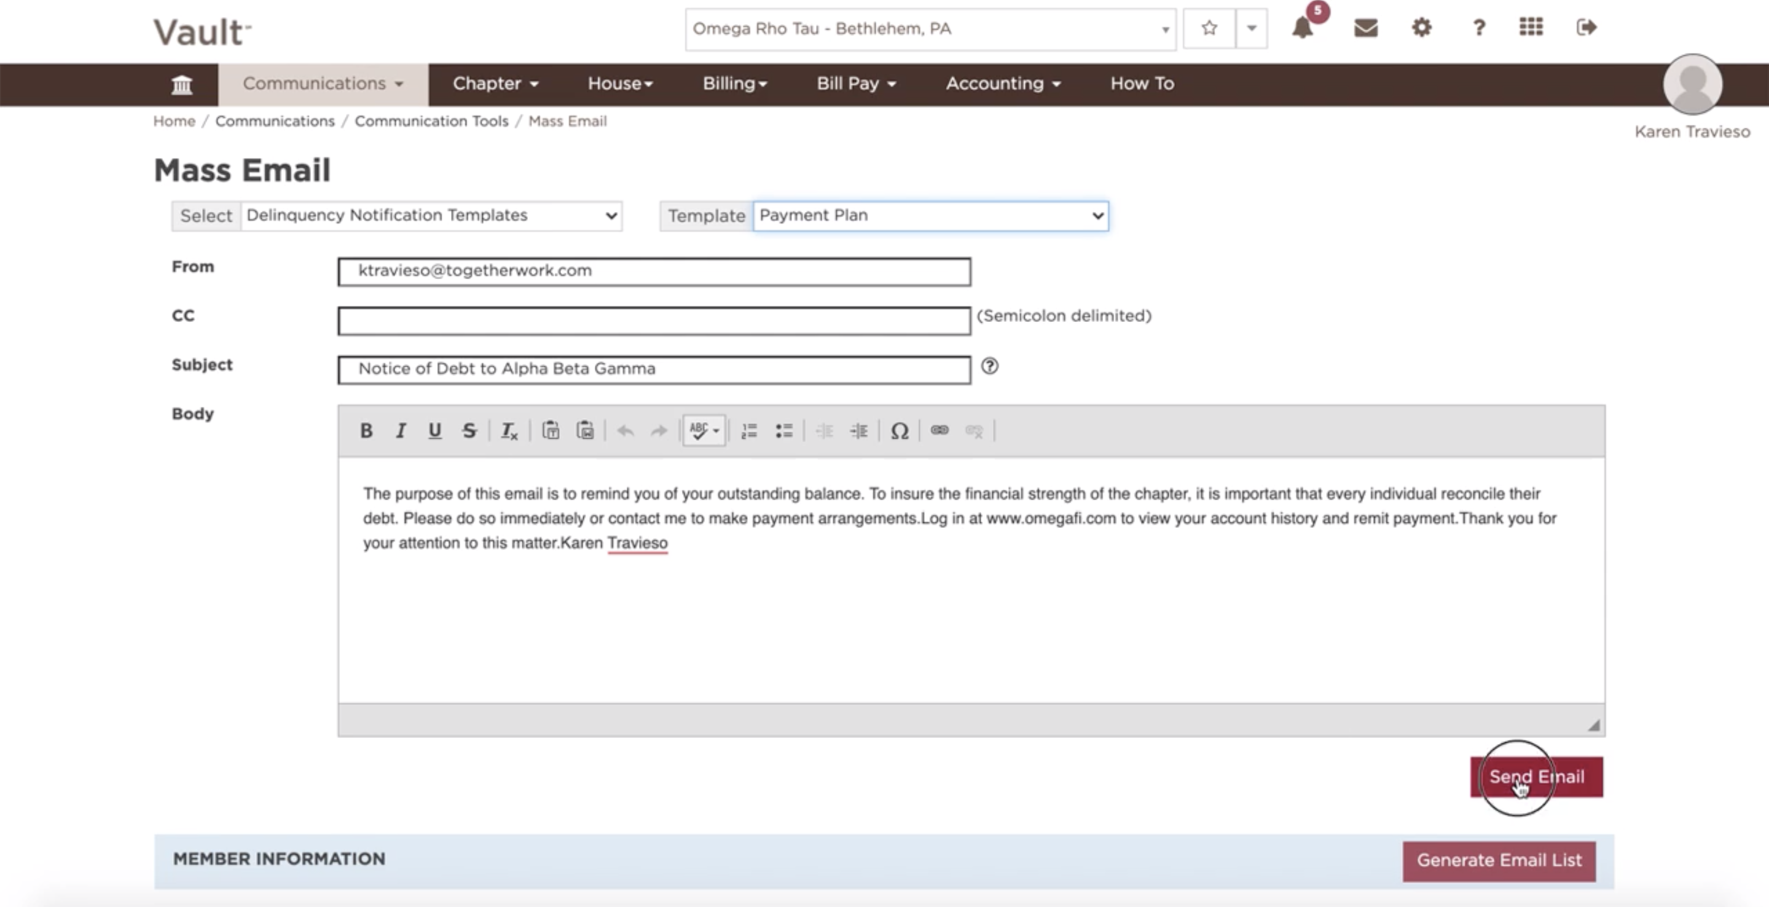Open settings gear icon
1769x907 pixels.
pyautogui.click(x=1421, y=28)
